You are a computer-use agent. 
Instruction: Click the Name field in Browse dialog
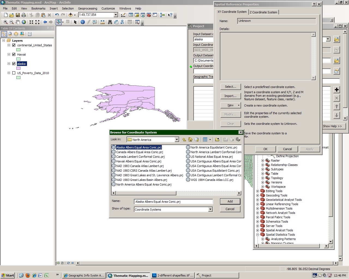tap(173, 202)
